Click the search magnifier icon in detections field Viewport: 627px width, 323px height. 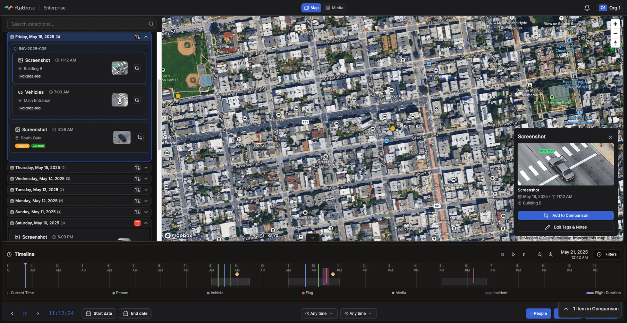[151, 24]
